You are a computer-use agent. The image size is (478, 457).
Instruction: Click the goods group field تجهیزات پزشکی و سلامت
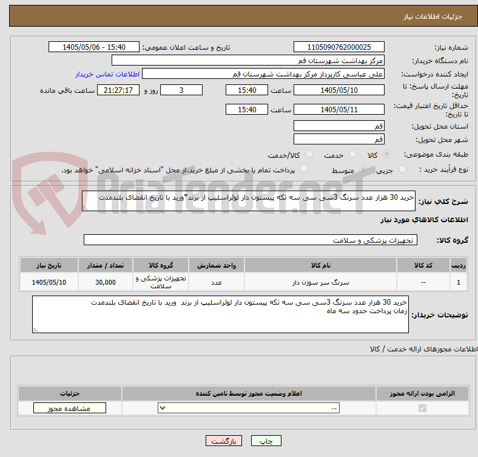(x=251, y=240)
